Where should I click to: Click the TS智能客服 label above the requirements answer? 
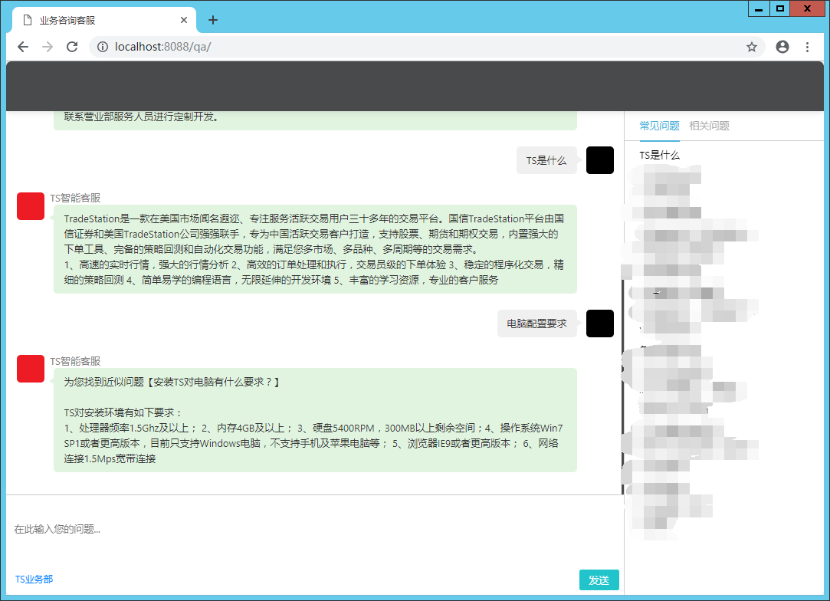coord(75,361)
